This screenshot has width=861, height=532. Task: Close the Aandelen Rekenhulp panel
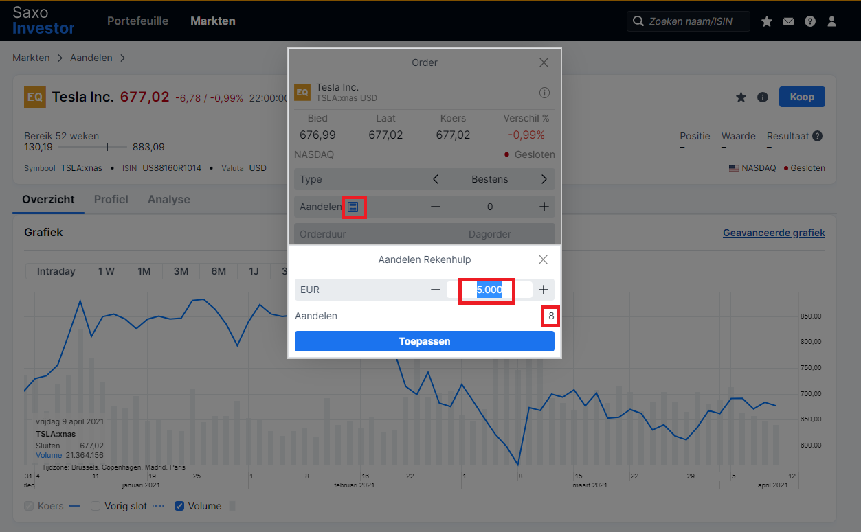click(x=543, y=259)
